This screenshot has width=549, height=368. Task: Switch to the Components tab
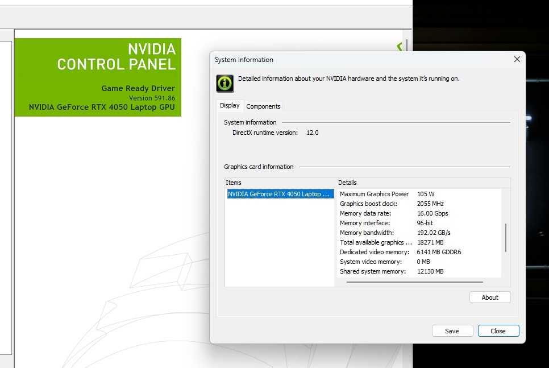coord(263,106)
